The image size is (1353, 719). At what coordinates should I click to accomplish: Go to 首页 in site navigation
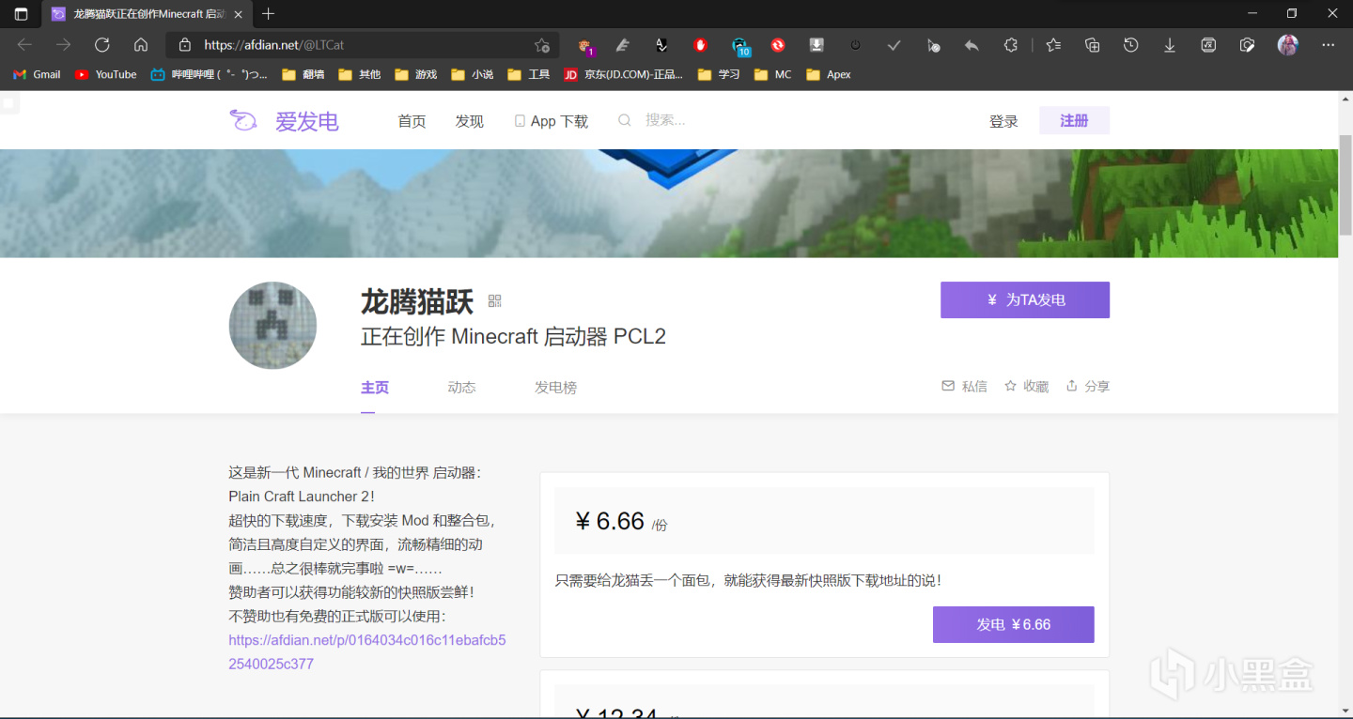(412, 121)
